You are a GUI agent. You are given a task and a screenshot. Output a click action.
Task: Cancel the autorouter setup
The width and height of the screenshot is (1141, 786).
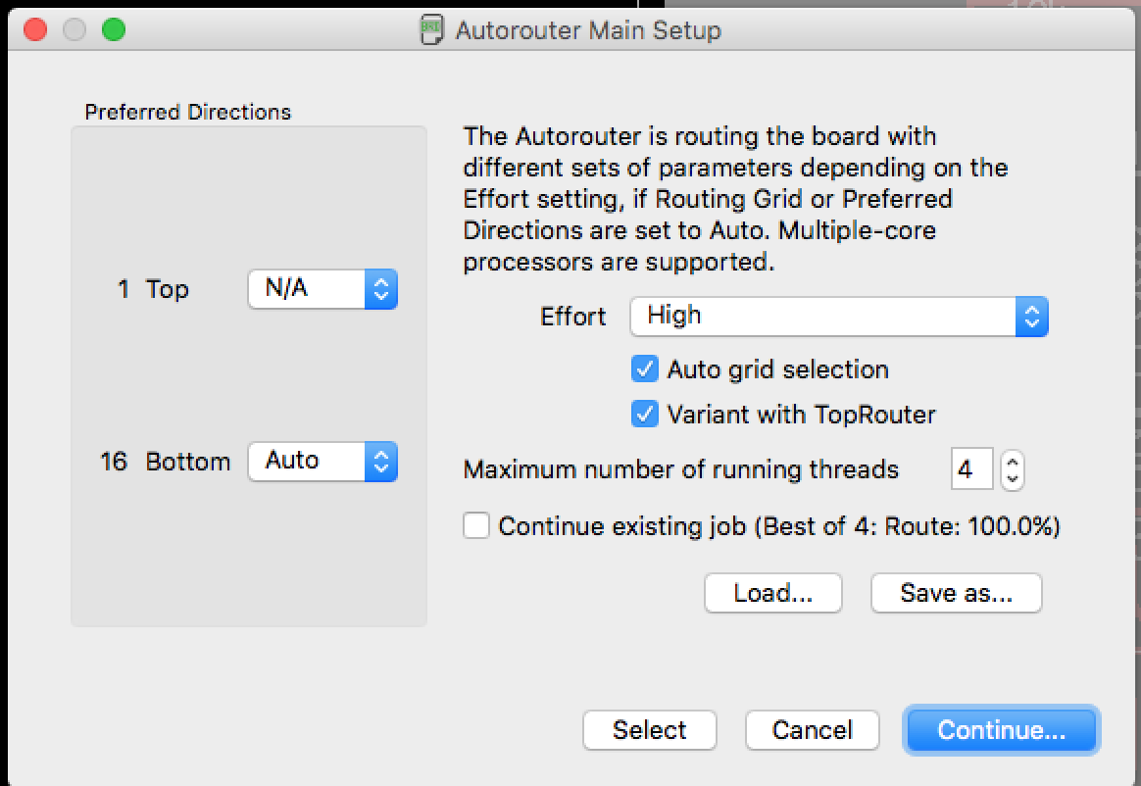click(812, 730)
